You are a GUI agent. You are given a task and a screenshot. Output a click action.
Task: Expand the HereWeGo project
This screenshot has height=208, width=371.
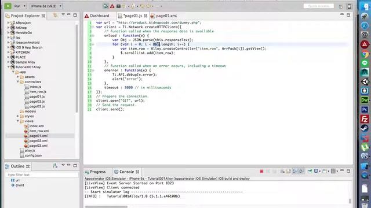tap(9, 32)
